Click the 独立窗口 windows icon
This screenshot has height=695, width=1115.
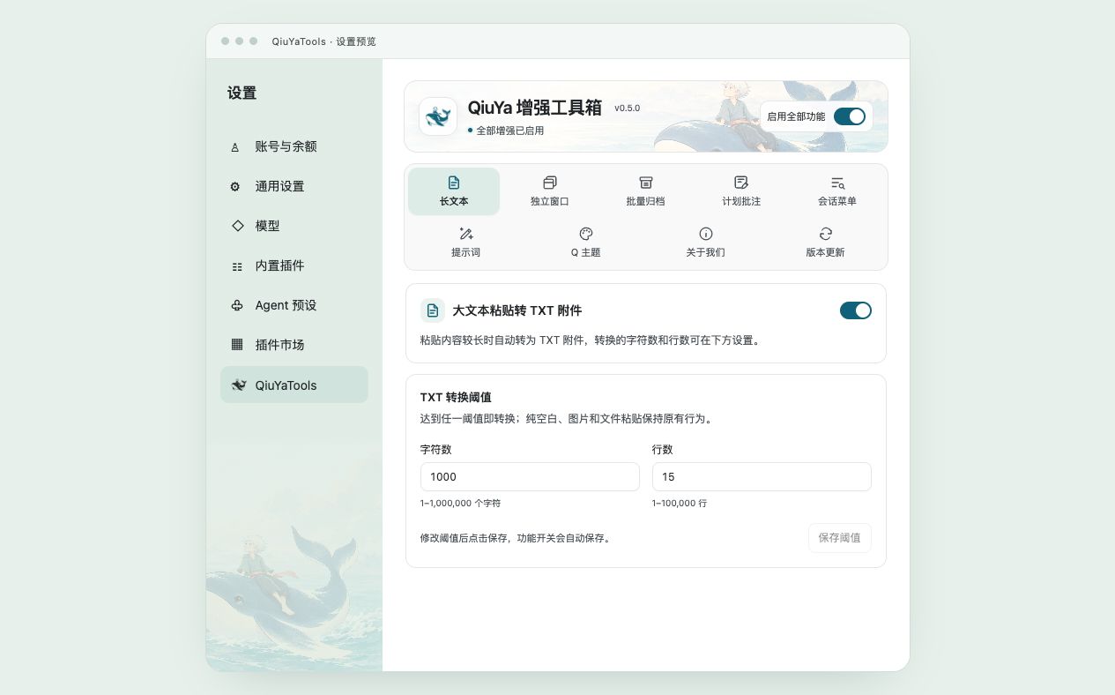tap(550, 183)
